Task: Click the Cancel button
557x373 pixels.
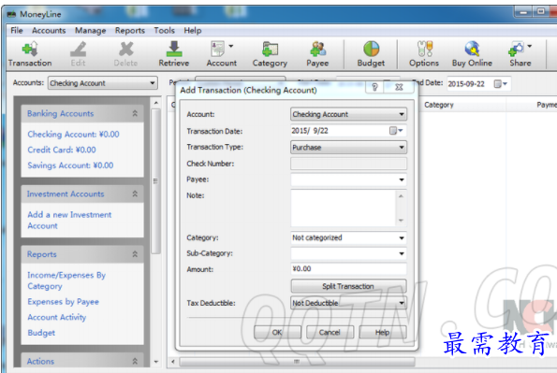Action: pos(330,333)
